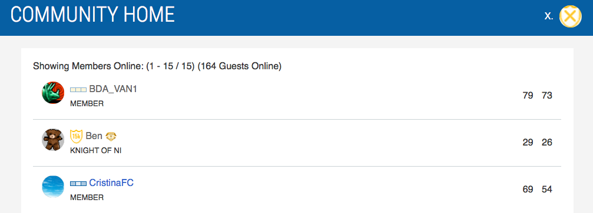Click the COMMUNITY HOME header title
This screenshot has width=593, height=213.
(x=92, y=15)
